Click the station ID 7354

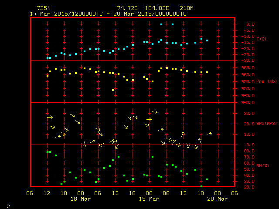(x=43, y=8)
